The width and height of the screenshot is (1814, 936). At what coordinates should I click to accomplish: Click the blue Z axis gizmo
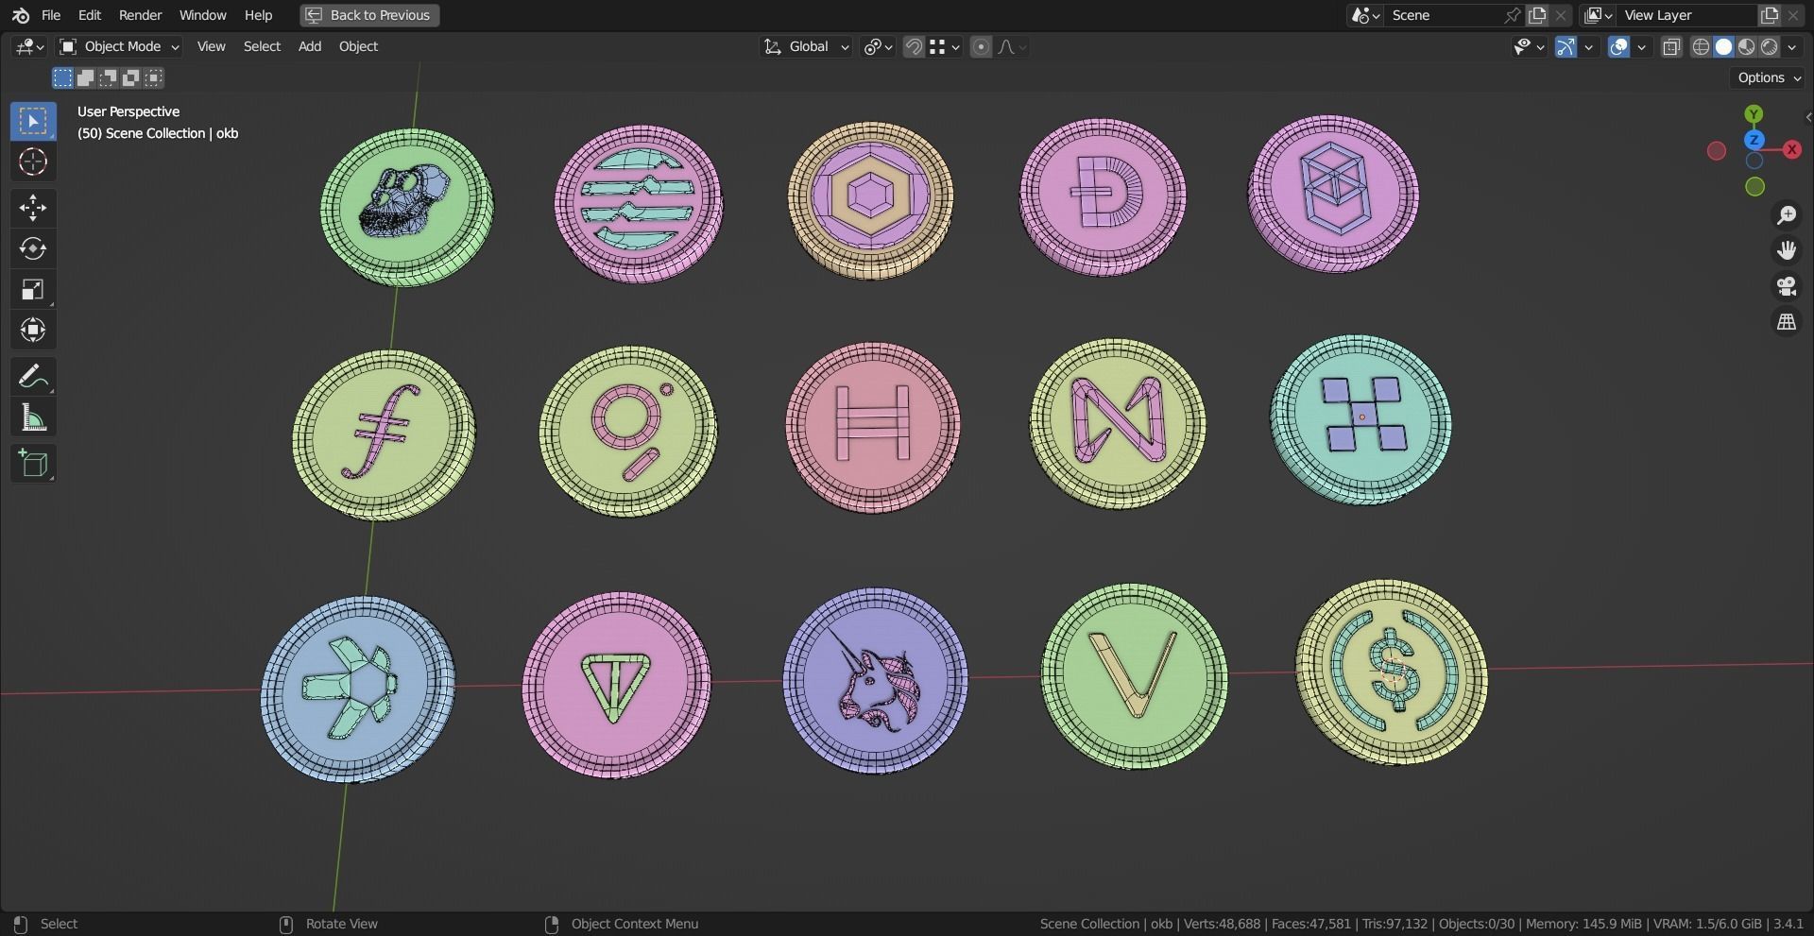coord(1754,140)
